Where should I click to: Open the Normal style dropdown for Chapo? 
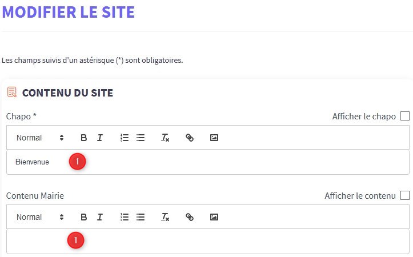(40, 138)
